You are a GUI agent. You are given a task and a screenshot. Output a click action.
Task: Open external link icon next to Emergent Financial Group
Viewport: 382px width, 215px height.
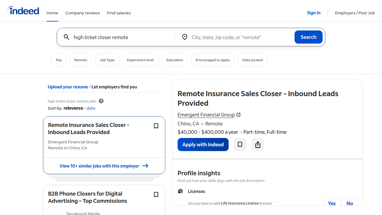pyautogui.click(x=238, y=115)
